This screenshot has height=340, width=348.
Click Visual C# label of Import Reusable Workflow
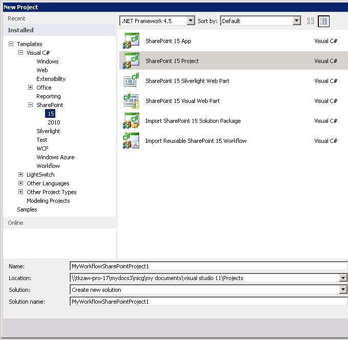click(325, 141)
